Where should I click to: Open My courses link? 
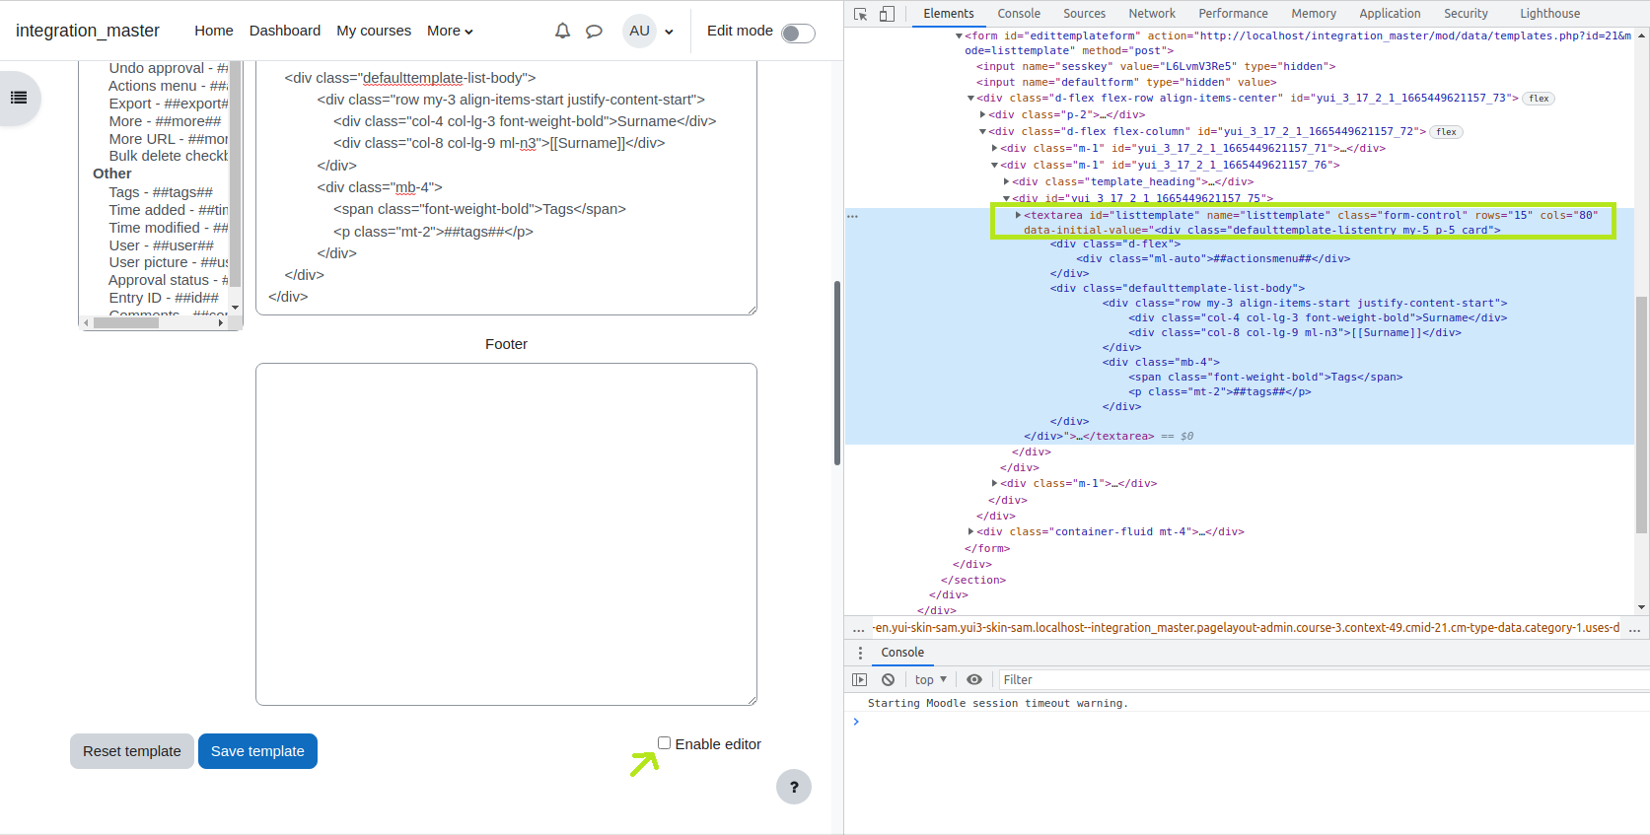click(374, 31)
